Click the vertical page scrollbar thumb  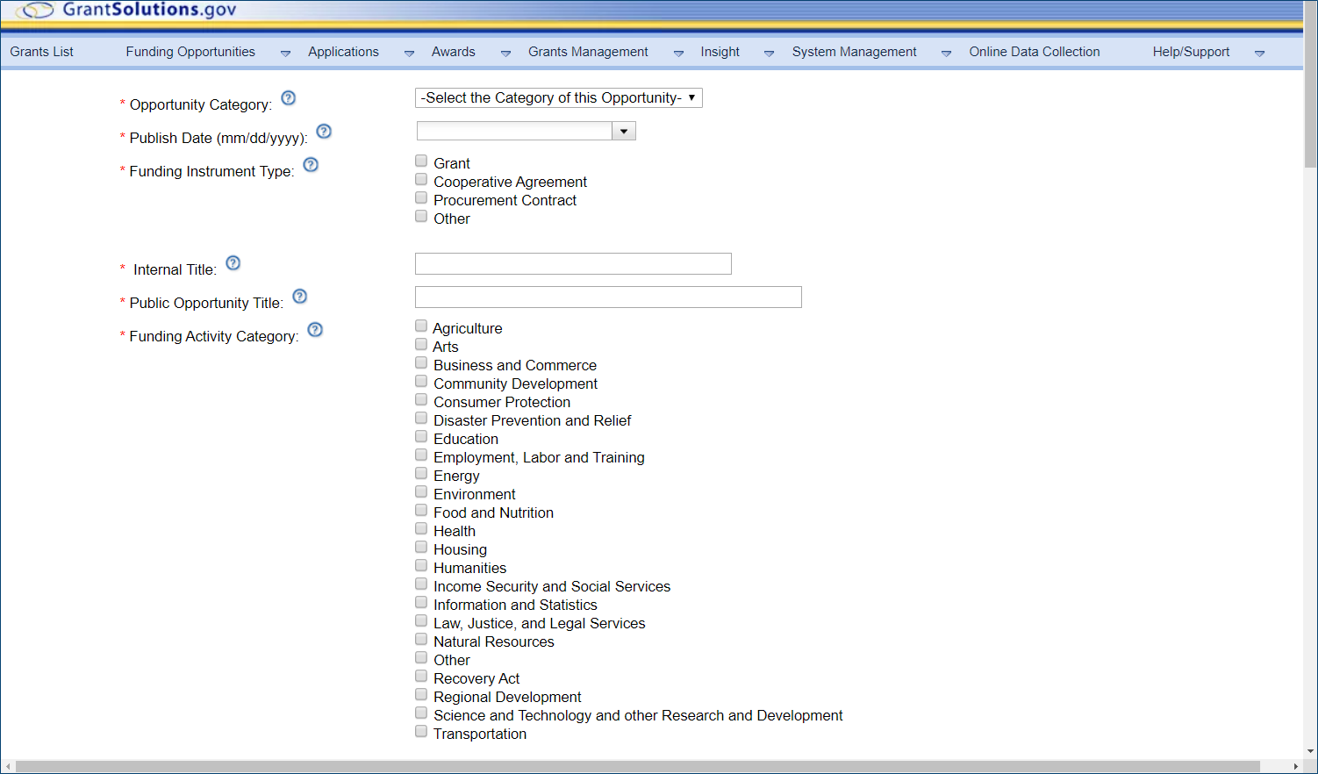(x=1310, y=88)
